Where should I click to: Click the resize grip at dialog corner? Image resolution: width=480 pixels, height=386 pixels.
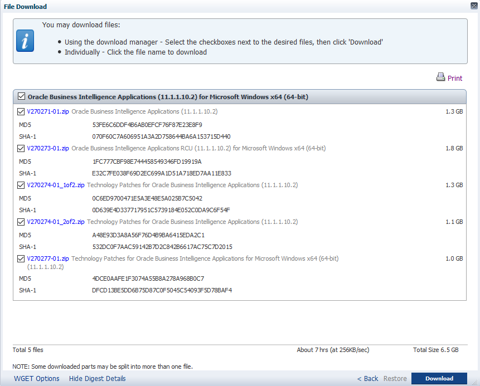(475, 382)
